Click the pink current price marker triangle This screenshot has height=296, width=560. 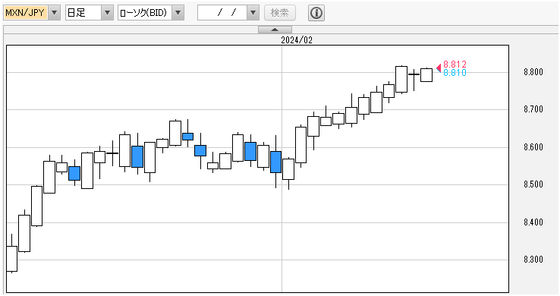439,68
